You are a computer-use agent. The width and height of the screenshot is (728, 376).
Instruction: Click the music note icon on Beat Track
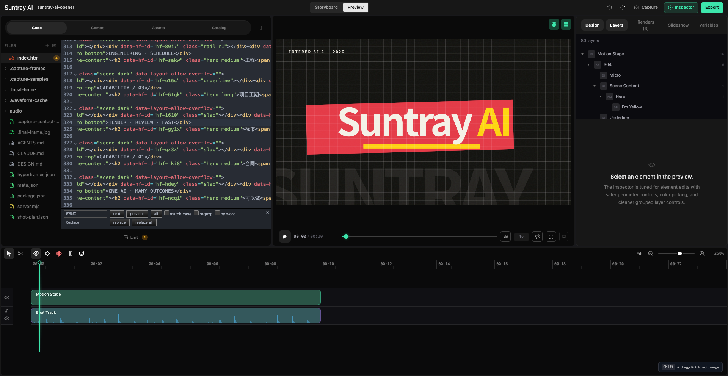coord(7,311)
